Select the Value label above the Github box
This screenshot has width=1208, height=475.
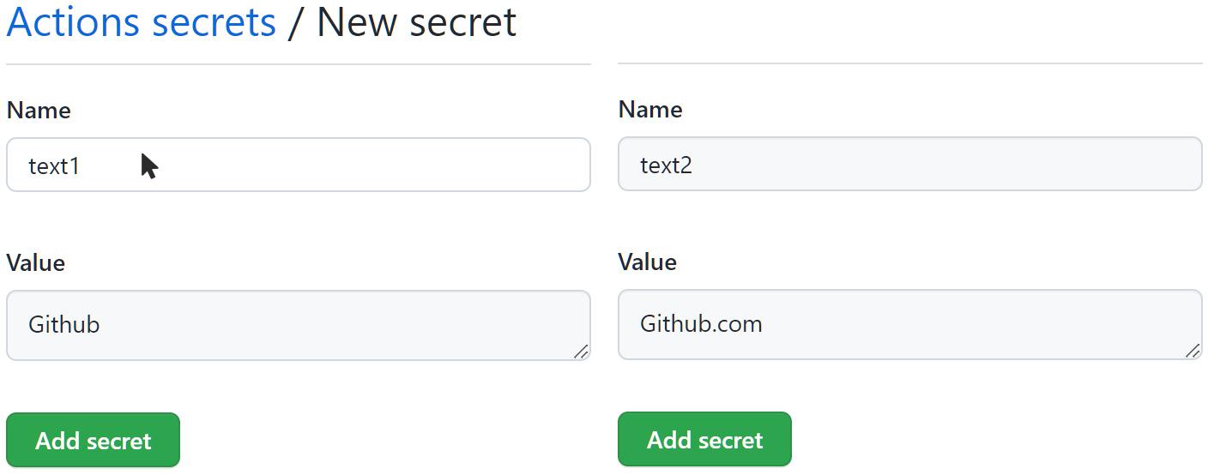click(x=36, y=262)
